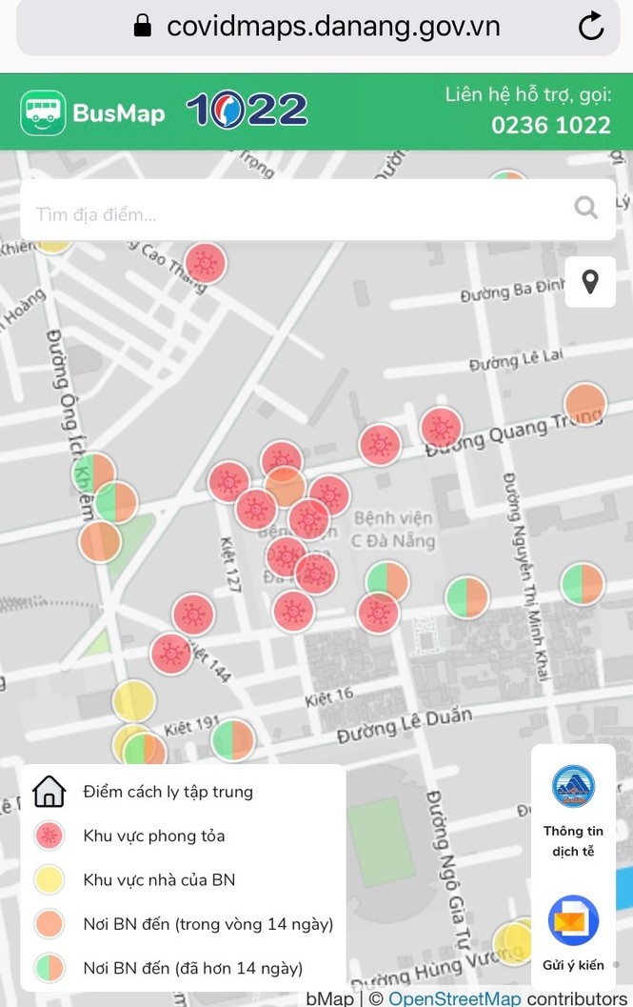Click the Khu vực phong tỏa red legend icon

click(49, 836)
